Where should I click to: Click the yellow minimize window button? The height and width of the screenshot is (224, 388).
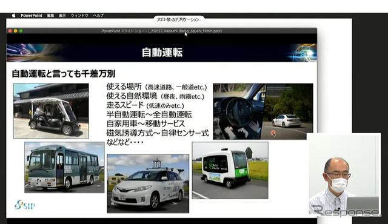coord(16,31)
